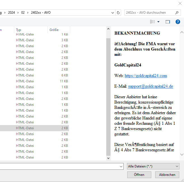184x182 pixels.
Task: Click the search magnifier icon
Action: point(177,13)
